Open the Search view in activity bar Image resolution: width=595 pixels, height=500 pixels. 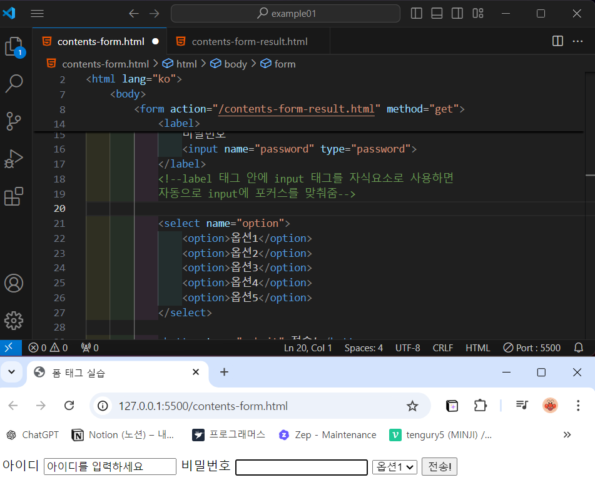click(x=14, y=83)
